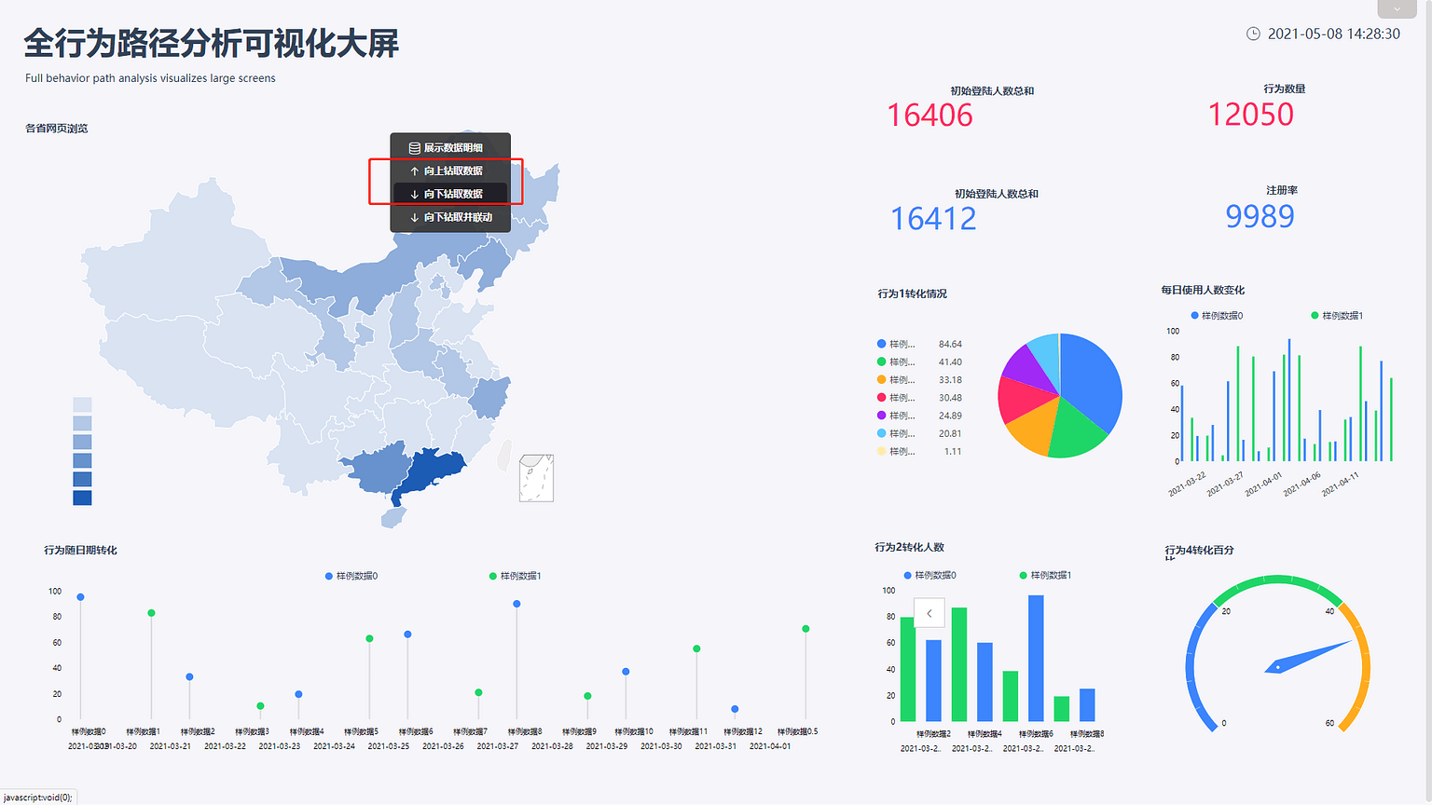Toggle 样例数据0 legend in 每日使用人数变化 chart
1432x805 pixels.
(x=1217, y=316)
